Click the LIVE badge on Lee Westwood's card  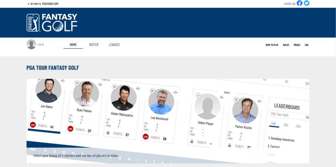click(146, 137)
